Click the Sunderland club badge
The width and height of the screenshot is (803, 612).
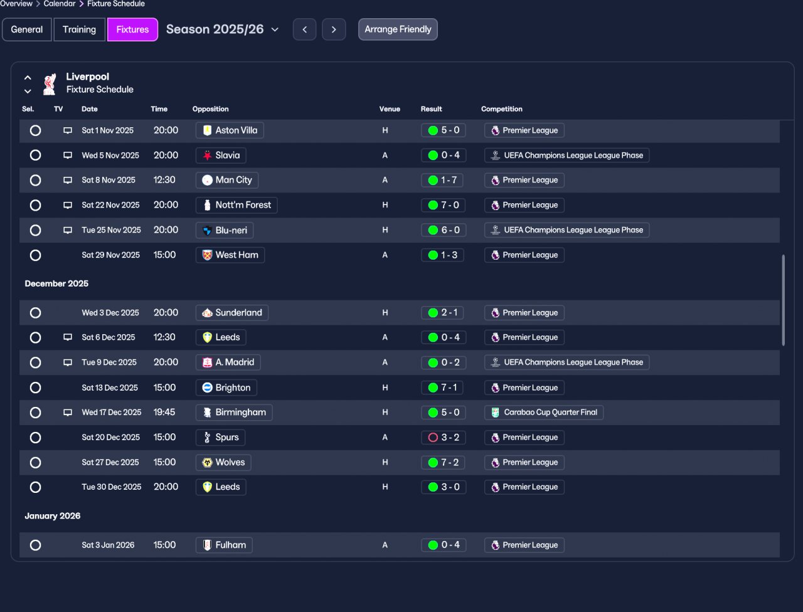point(207,313)
